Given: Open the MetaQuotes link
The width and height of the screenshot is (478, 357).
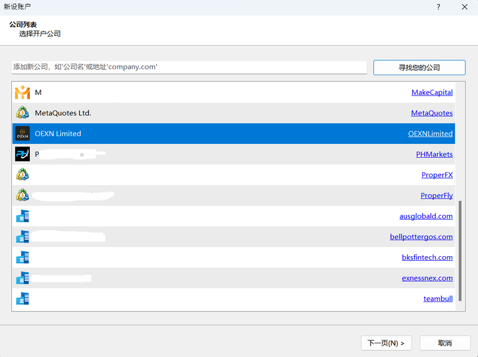Looking at the screenshot, I should pos(431,113).
